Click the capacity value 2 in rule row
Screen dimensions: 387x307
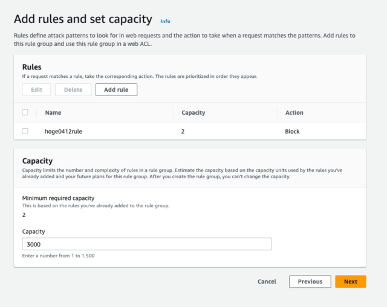(183, 131)
